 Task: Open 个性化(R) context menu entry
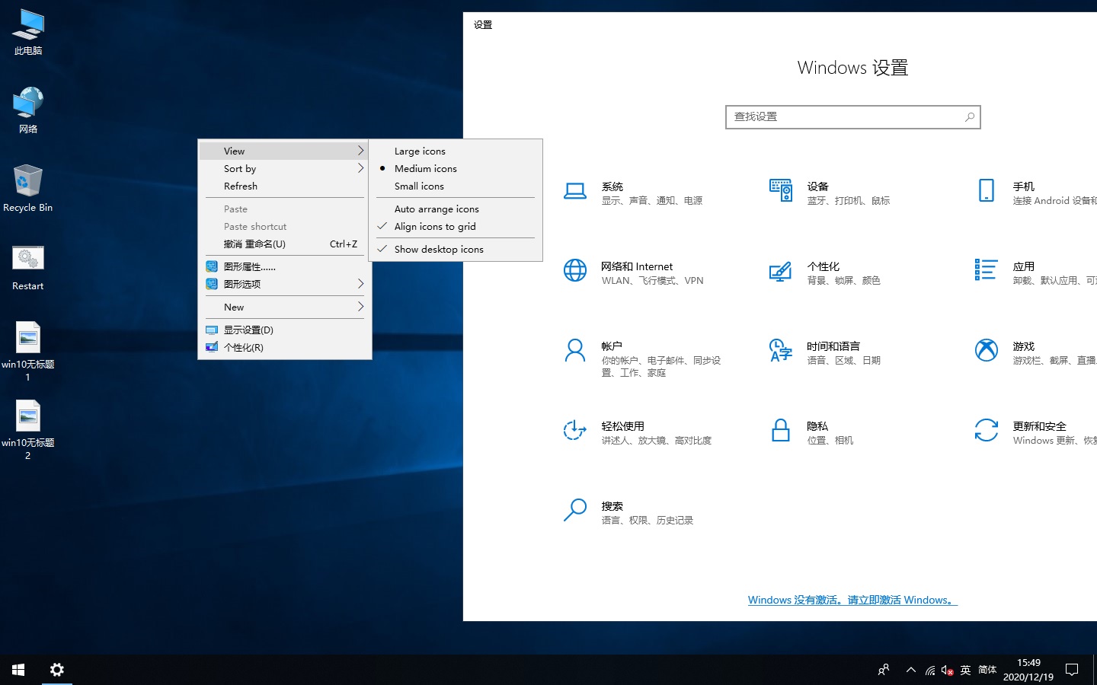(x=284, y=347)
